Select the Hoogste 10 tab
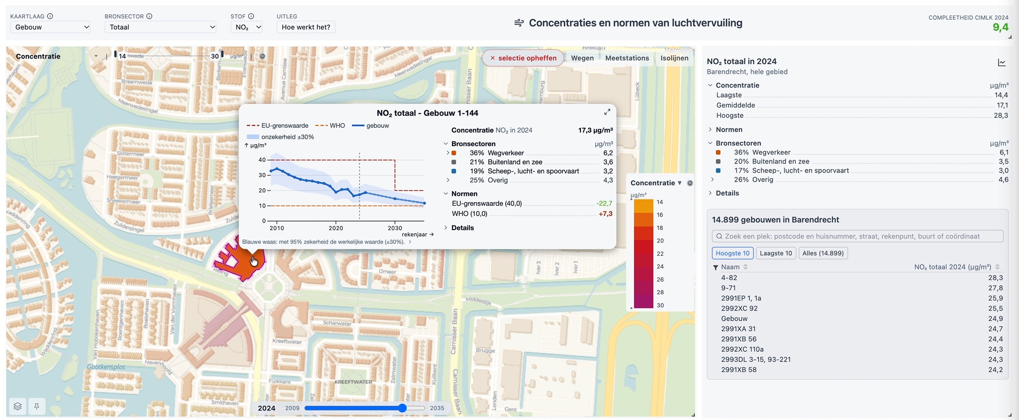The image size is (1019, 420). [x=732, y=253]
